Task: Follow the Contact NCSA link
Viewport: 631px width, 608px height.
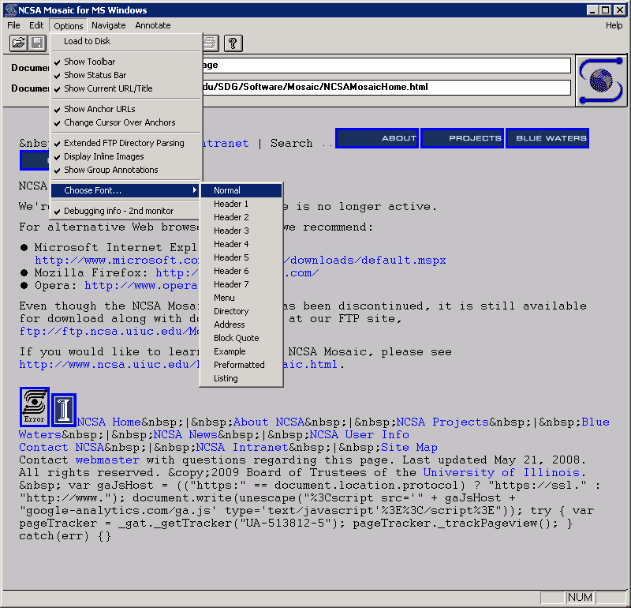Action: coord(62,447)
